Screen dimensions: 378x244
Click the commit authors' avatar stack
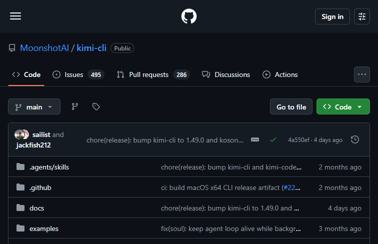(21, 134)
